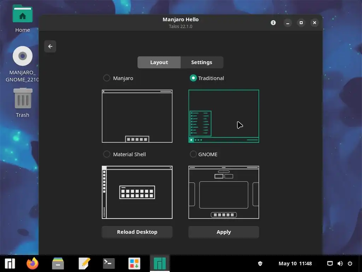Viewport: 362px width, 272px height.
Task: Maximize the Manjaro Hello window
Action: [x=301, y=23]
